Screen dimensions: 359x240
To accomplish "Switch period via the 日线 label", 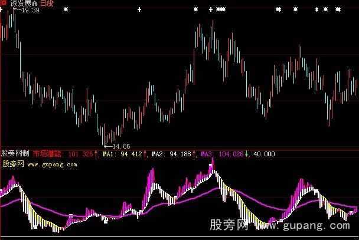I will pyautogui.click(x=47, y=4).
